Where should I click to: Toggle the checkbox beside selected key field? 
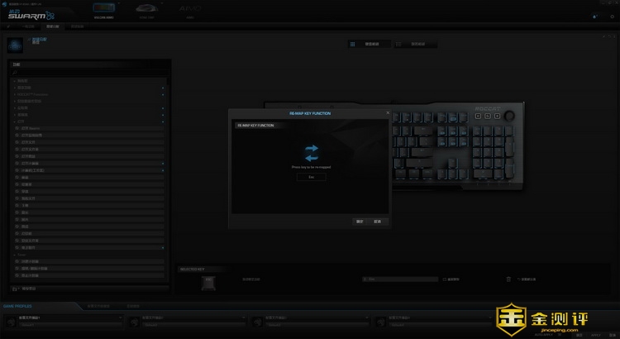pos(444,279)
